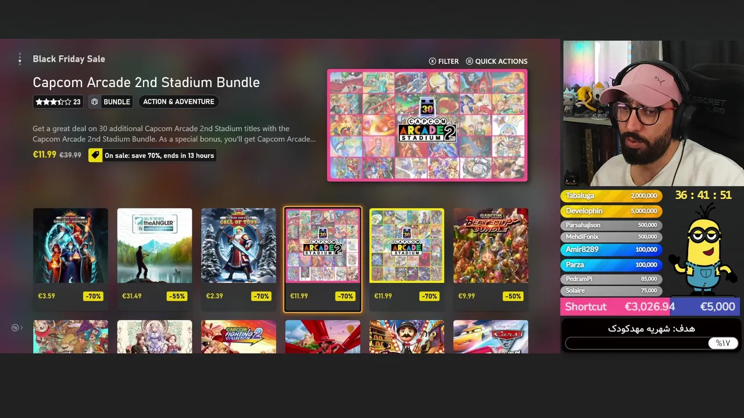This screenshot has height=418, width=744.
Task: Open the Filter option
Action: (443, 61)
